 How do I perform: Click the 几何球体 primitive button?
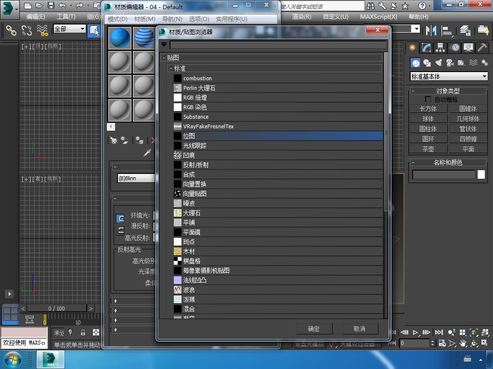pos(468,119)
